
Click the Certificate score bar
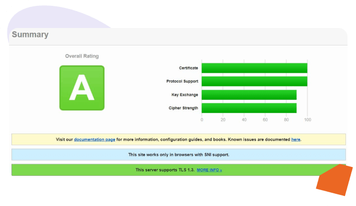tap(255, 68)
